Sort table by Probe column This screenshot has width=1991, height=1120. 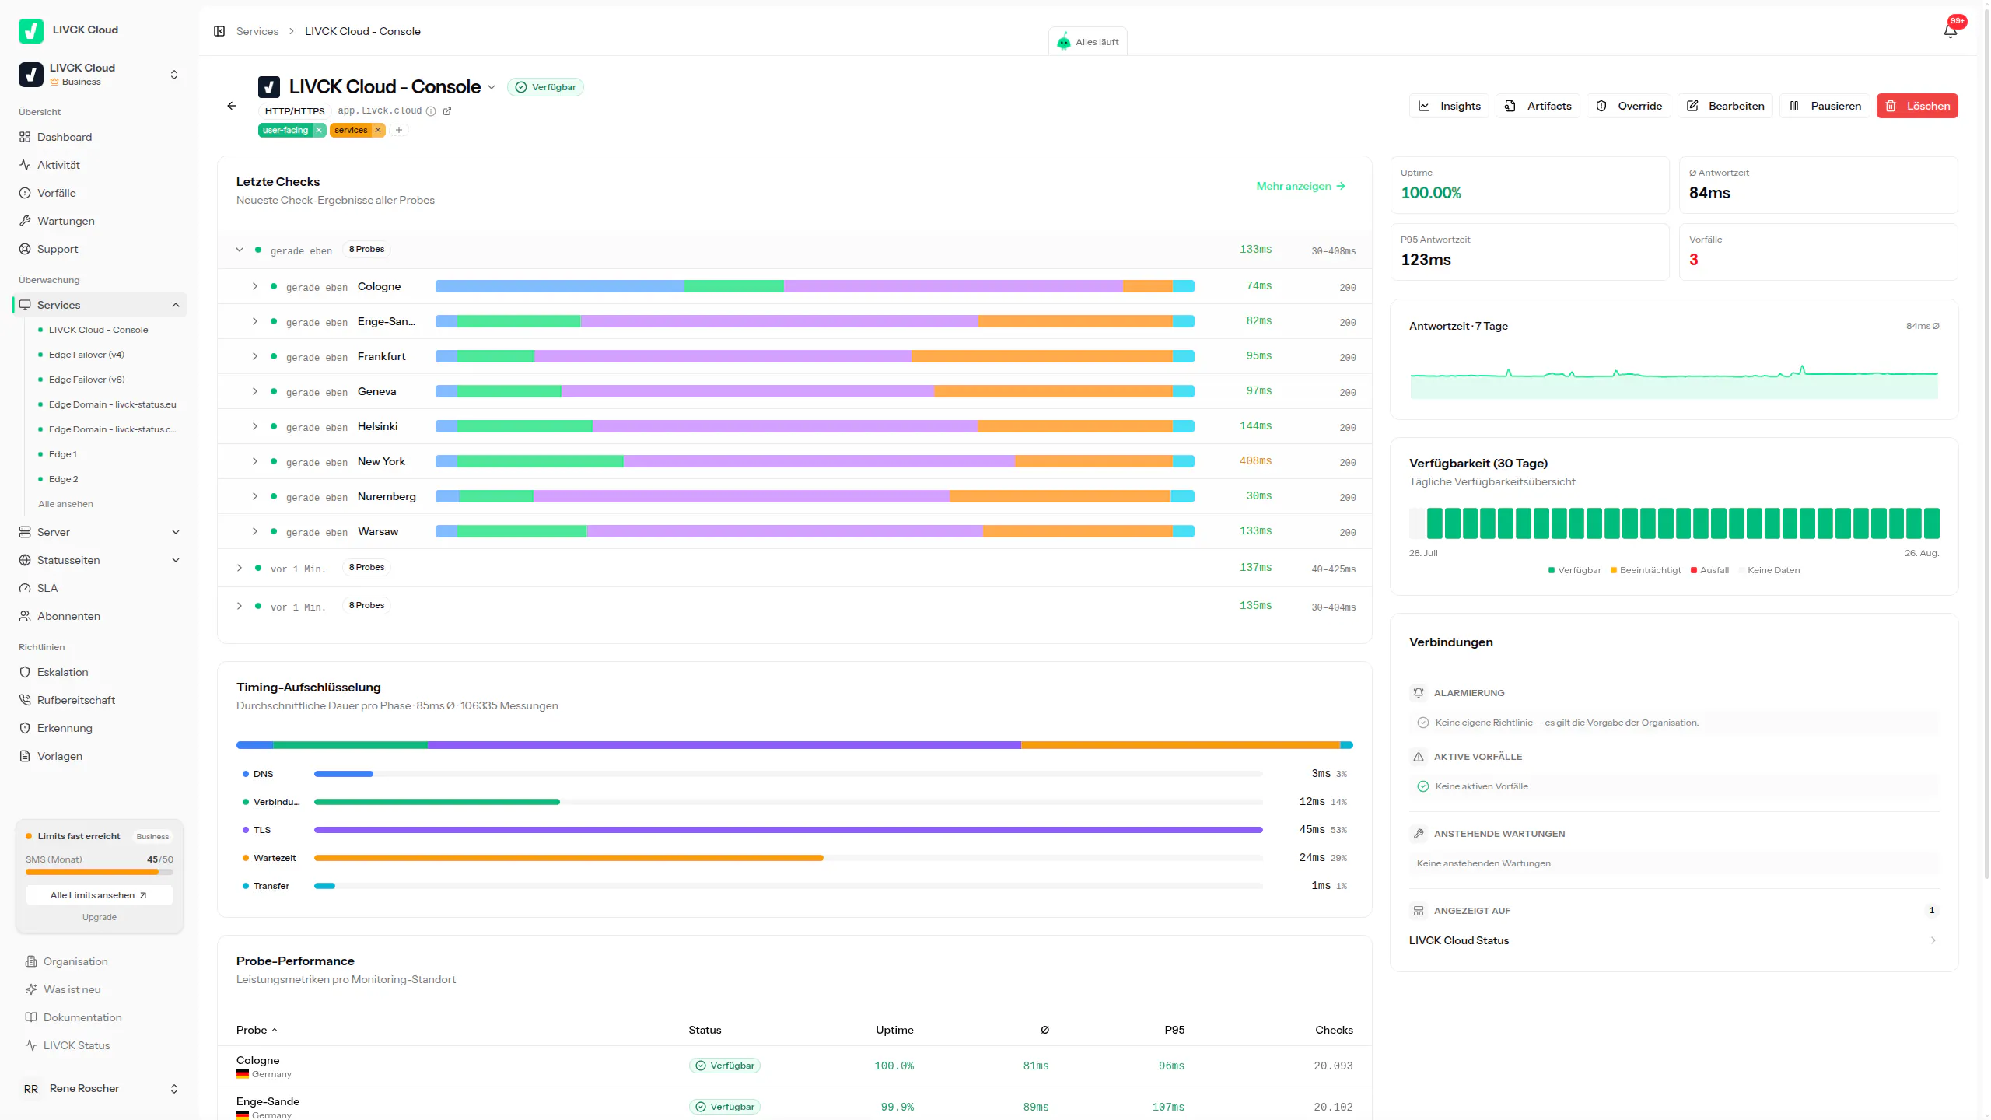pos(257,1030)
